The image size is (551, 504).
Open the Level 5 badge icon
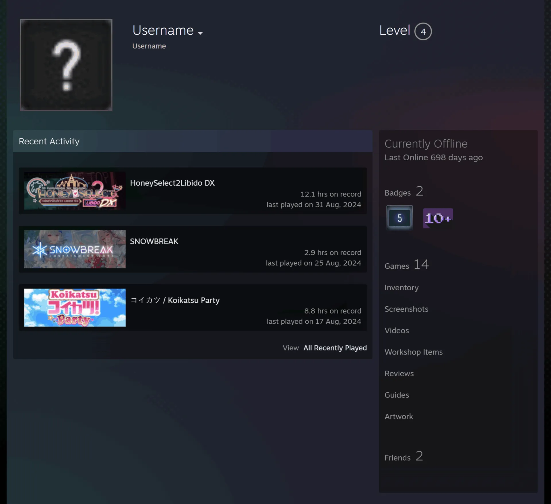pyautogui.click(x=399, y=218)
